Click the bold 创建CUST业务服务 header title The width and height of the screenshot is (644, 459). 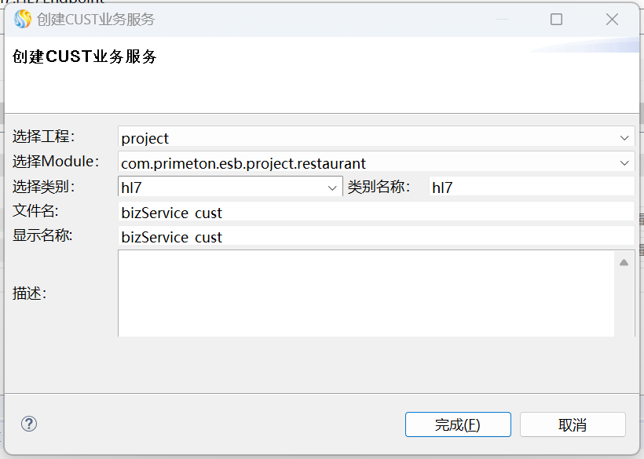(x=85, y=56)
